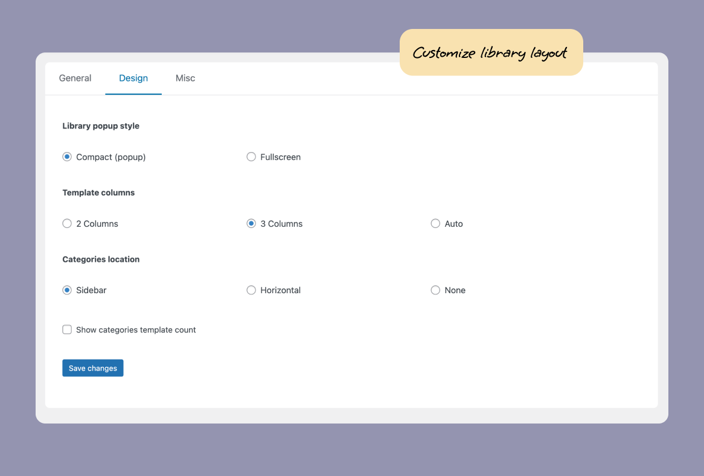
Task: Click the Categories location heading
Action: [101, 259]
